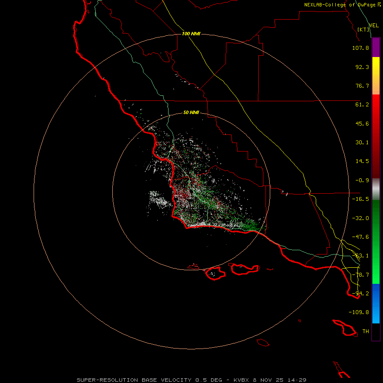Click the white offshore echo cluster west of the coast

(x=159, y=199)
